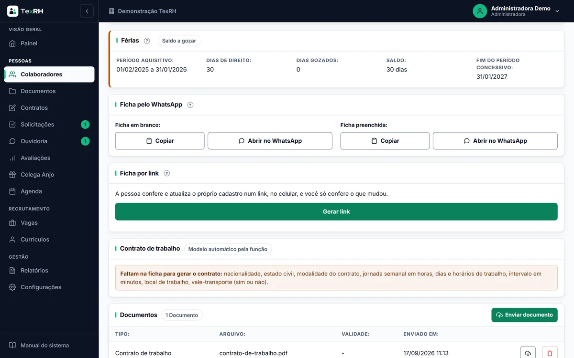Click the concessive end date 31/01/2027
Viewport: 574px width, 358px height.
492,77
